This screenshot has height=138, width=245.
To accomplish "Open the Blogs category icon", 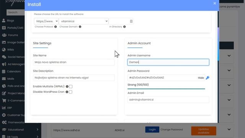I will (3, 20).
